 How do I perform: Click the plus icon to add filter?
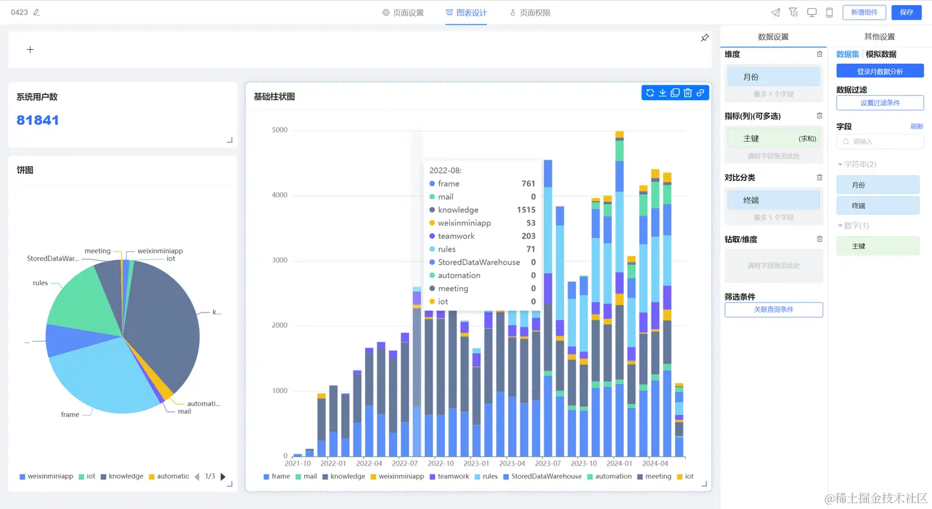coord(30,49)
